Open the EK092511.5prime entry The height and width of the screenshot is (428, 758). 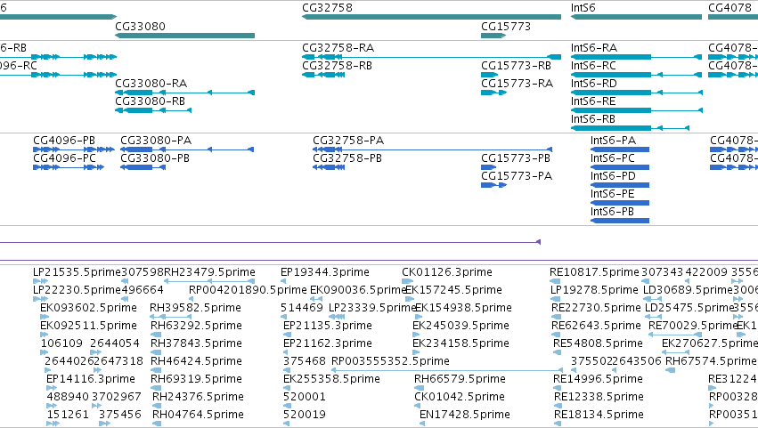click(88, 326)
